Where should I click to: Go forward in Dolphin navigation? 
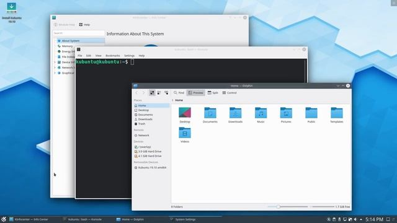[x=143, y=93]
